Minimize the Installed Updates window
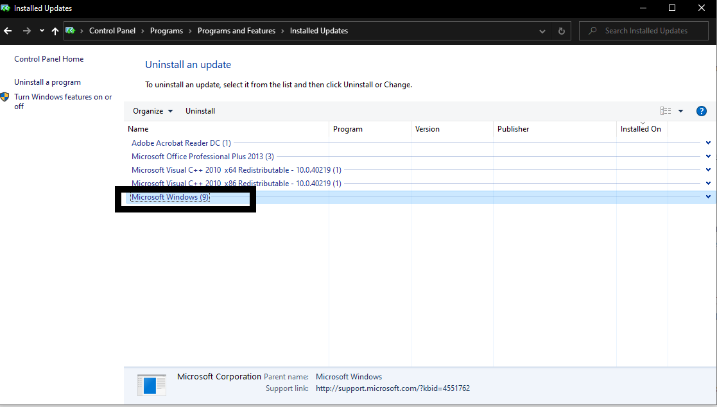Viewport: 717px width, 407px height. pos(643,8)
